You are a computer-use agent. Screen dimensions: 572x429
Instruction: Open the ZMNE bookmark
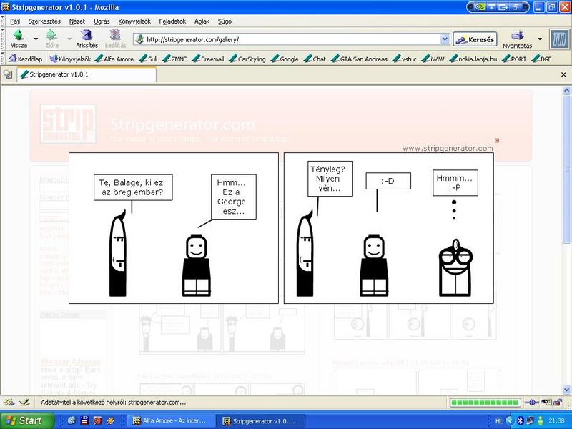[x=174, y=59]
